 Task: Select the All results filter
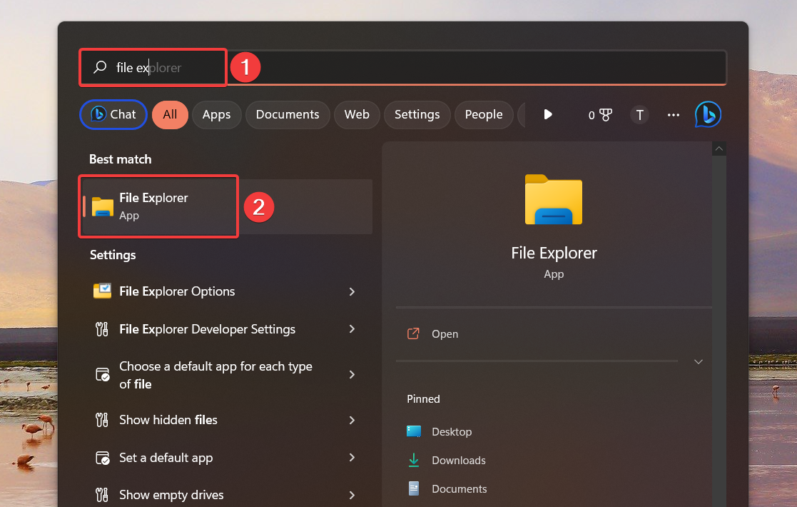point(170,114)
